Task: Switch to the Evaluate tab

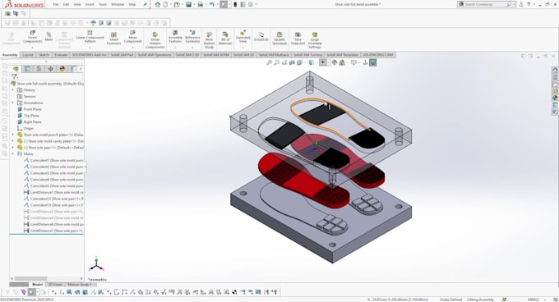Action: [61, 55]
